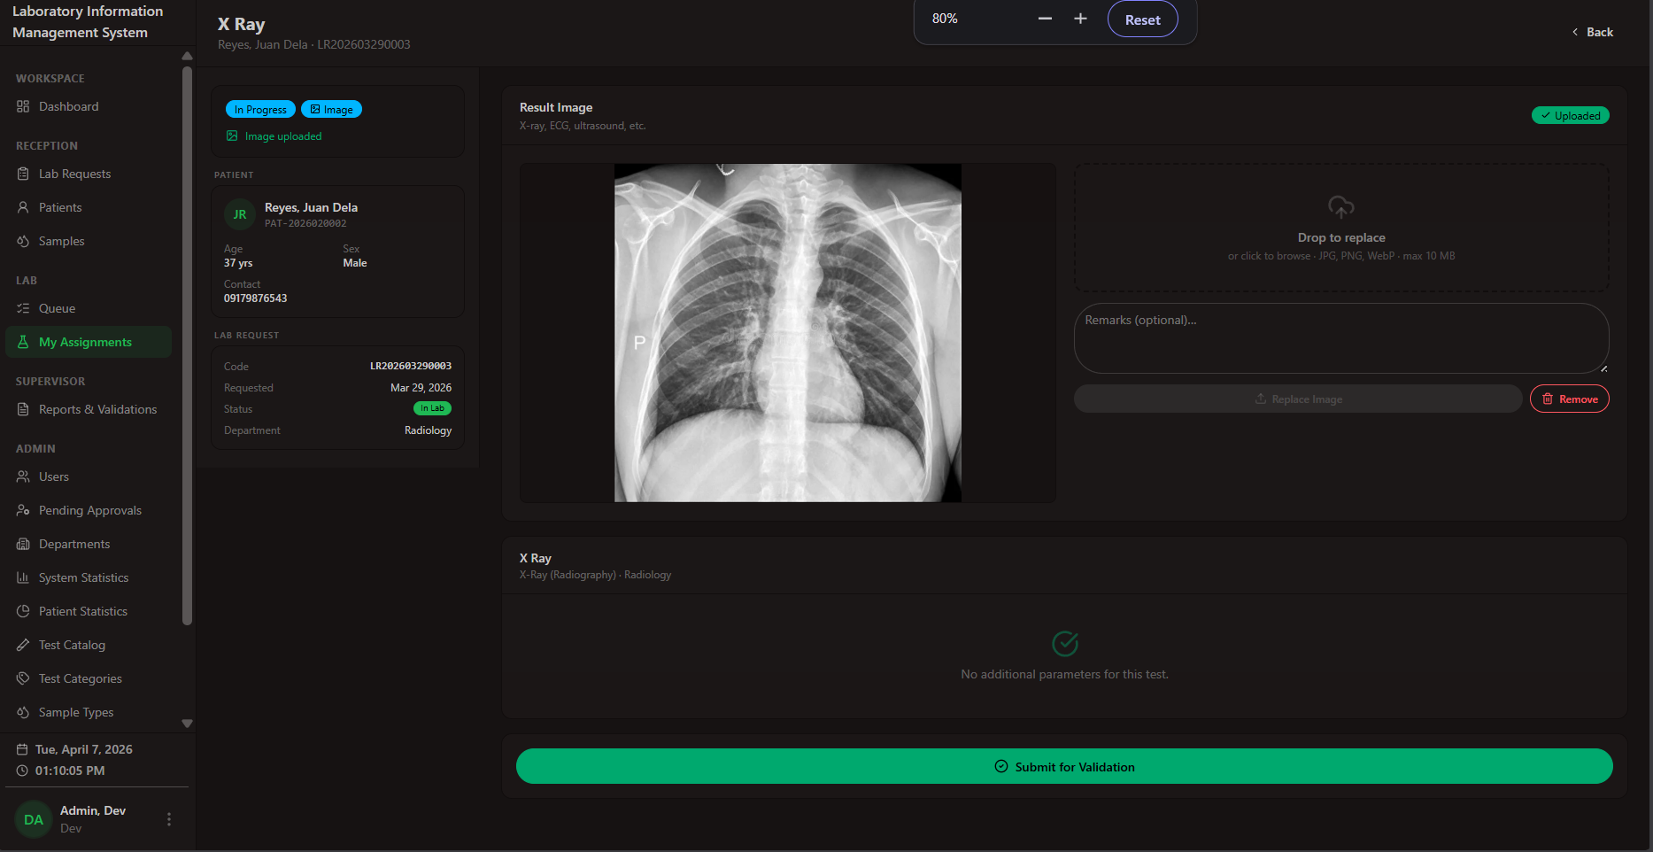The height and width of the screenshot is (852, 1653).
Task: Click the Remarks optional text field
Action: click(1341, 338)
